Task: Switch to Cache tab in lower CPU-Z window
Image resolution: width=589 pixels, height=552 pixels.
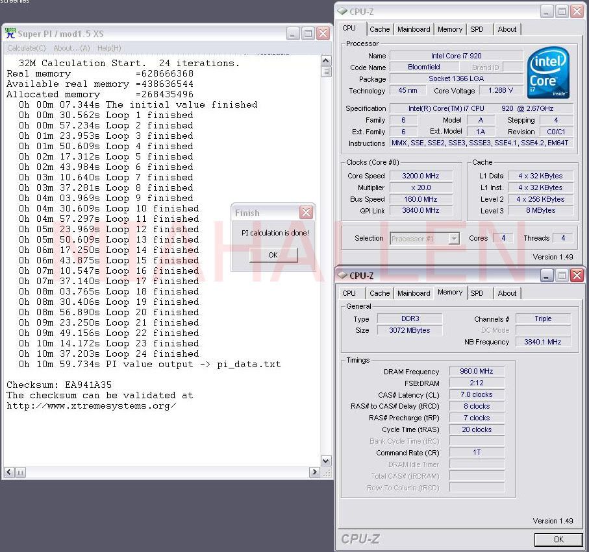Action: 380,293
